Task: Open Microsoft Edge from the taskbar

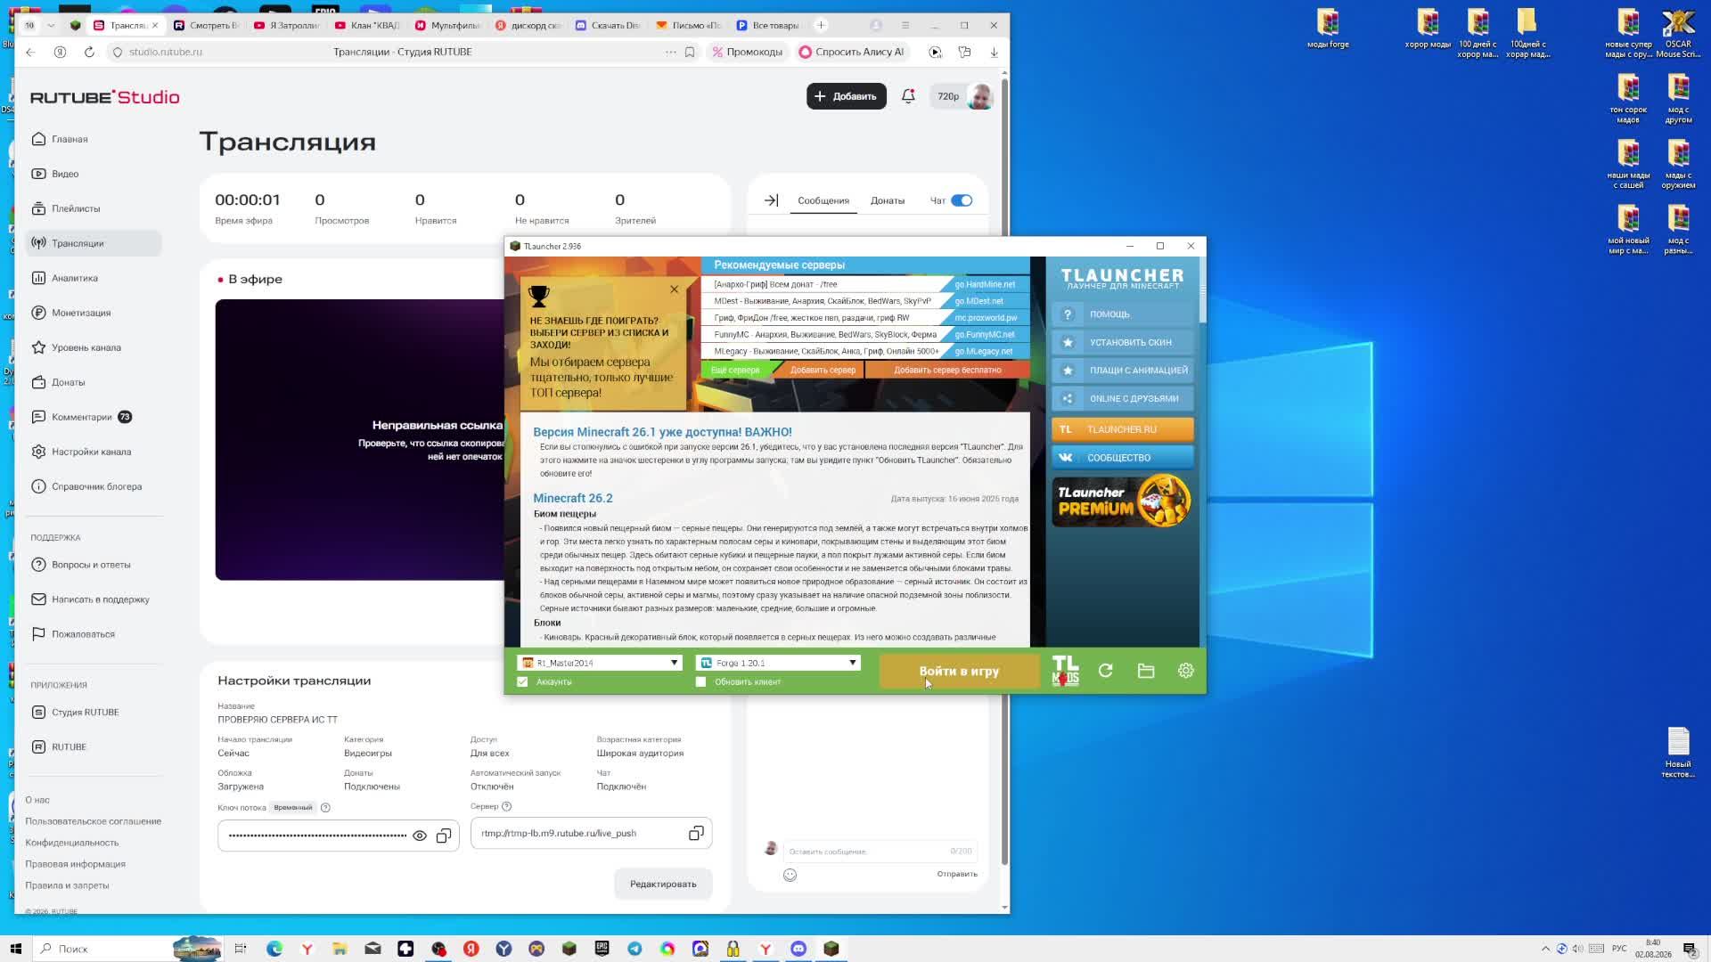Action: 274,949
